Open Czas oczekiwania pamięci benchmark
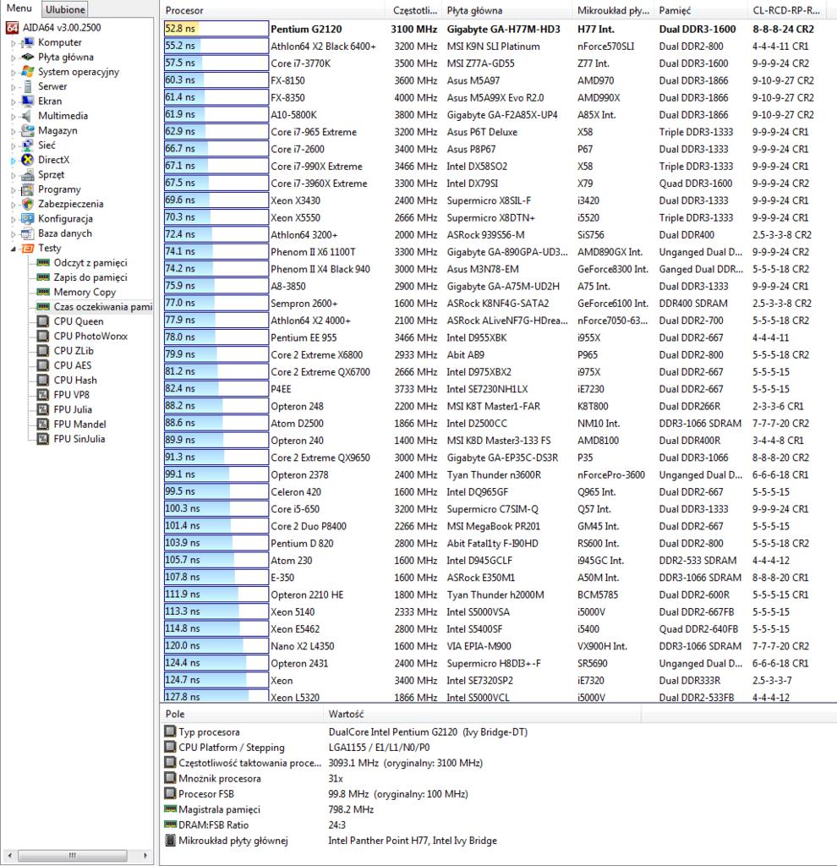This screenshot has height=866, width=837. (x=102, y=306)
